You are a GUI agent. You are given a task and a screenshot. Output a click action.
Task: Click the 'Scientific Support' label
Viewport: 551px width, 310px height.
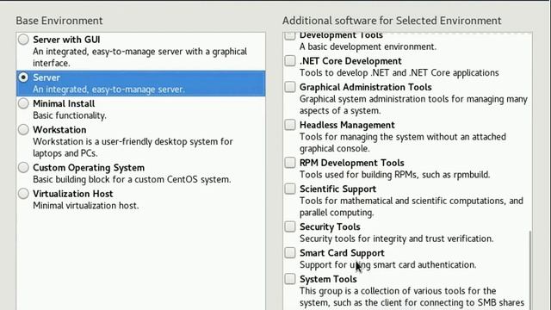coord(337,189)
